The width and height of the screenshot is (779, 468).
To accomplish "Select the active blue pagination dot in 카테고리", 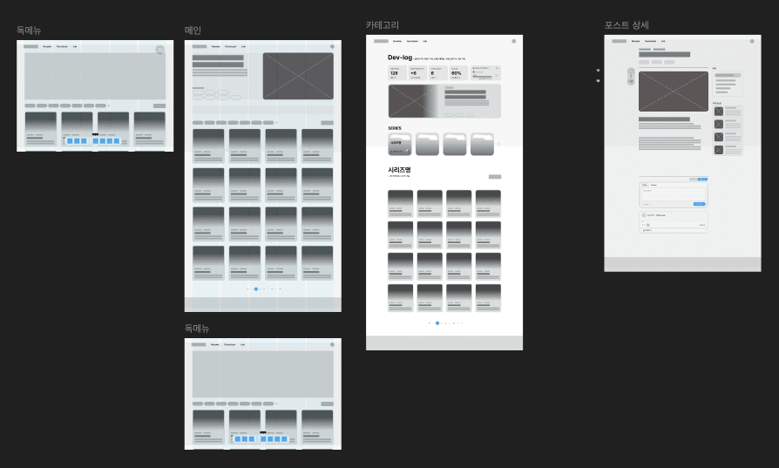I will (x=437, y=323).
